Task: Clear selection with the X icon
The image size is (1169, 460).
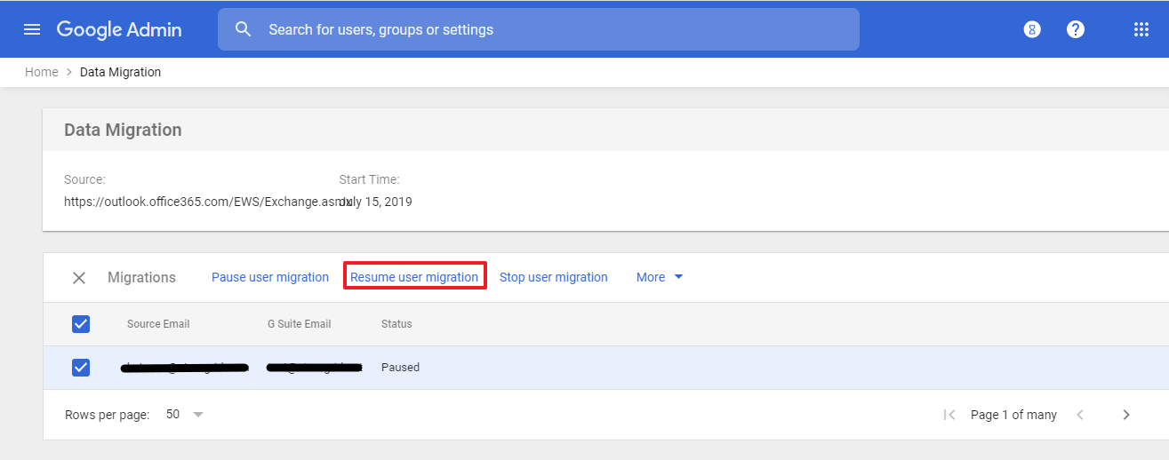Action: (79, 278)
